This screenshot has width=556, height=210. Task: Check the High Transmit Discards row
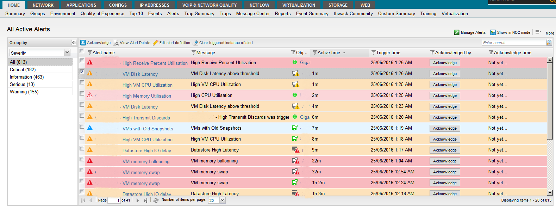pos(82,116)
